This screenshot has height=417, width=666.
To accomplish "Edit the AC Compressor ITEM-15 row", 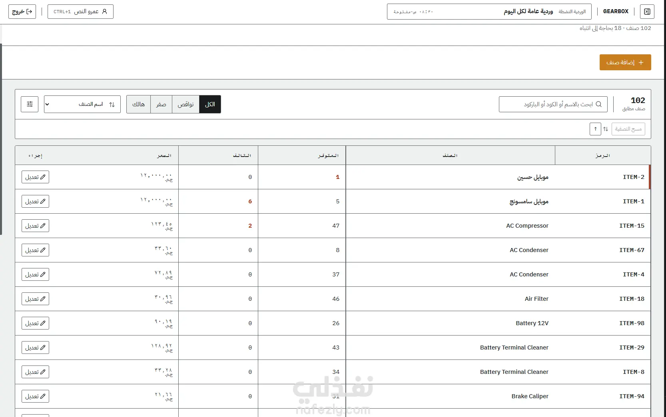I will pyautogui.click(x=35, y=226).
